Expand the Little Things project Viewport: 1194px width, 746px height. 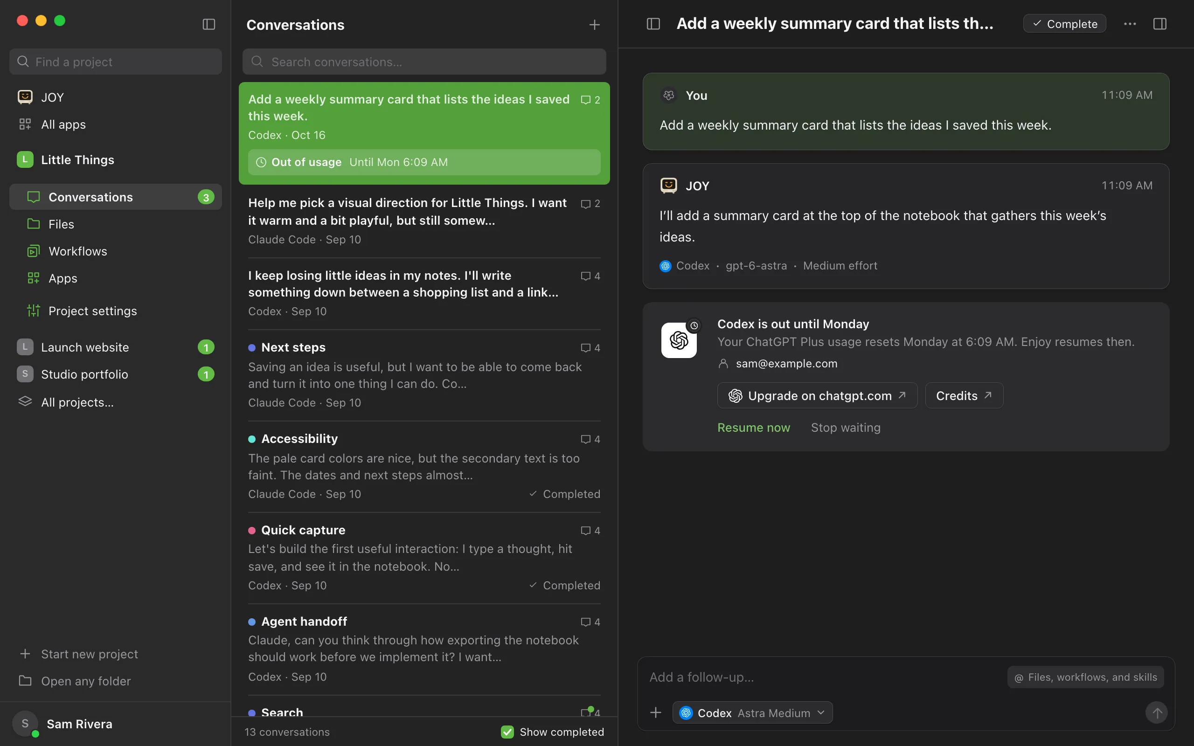click(116, 159)
